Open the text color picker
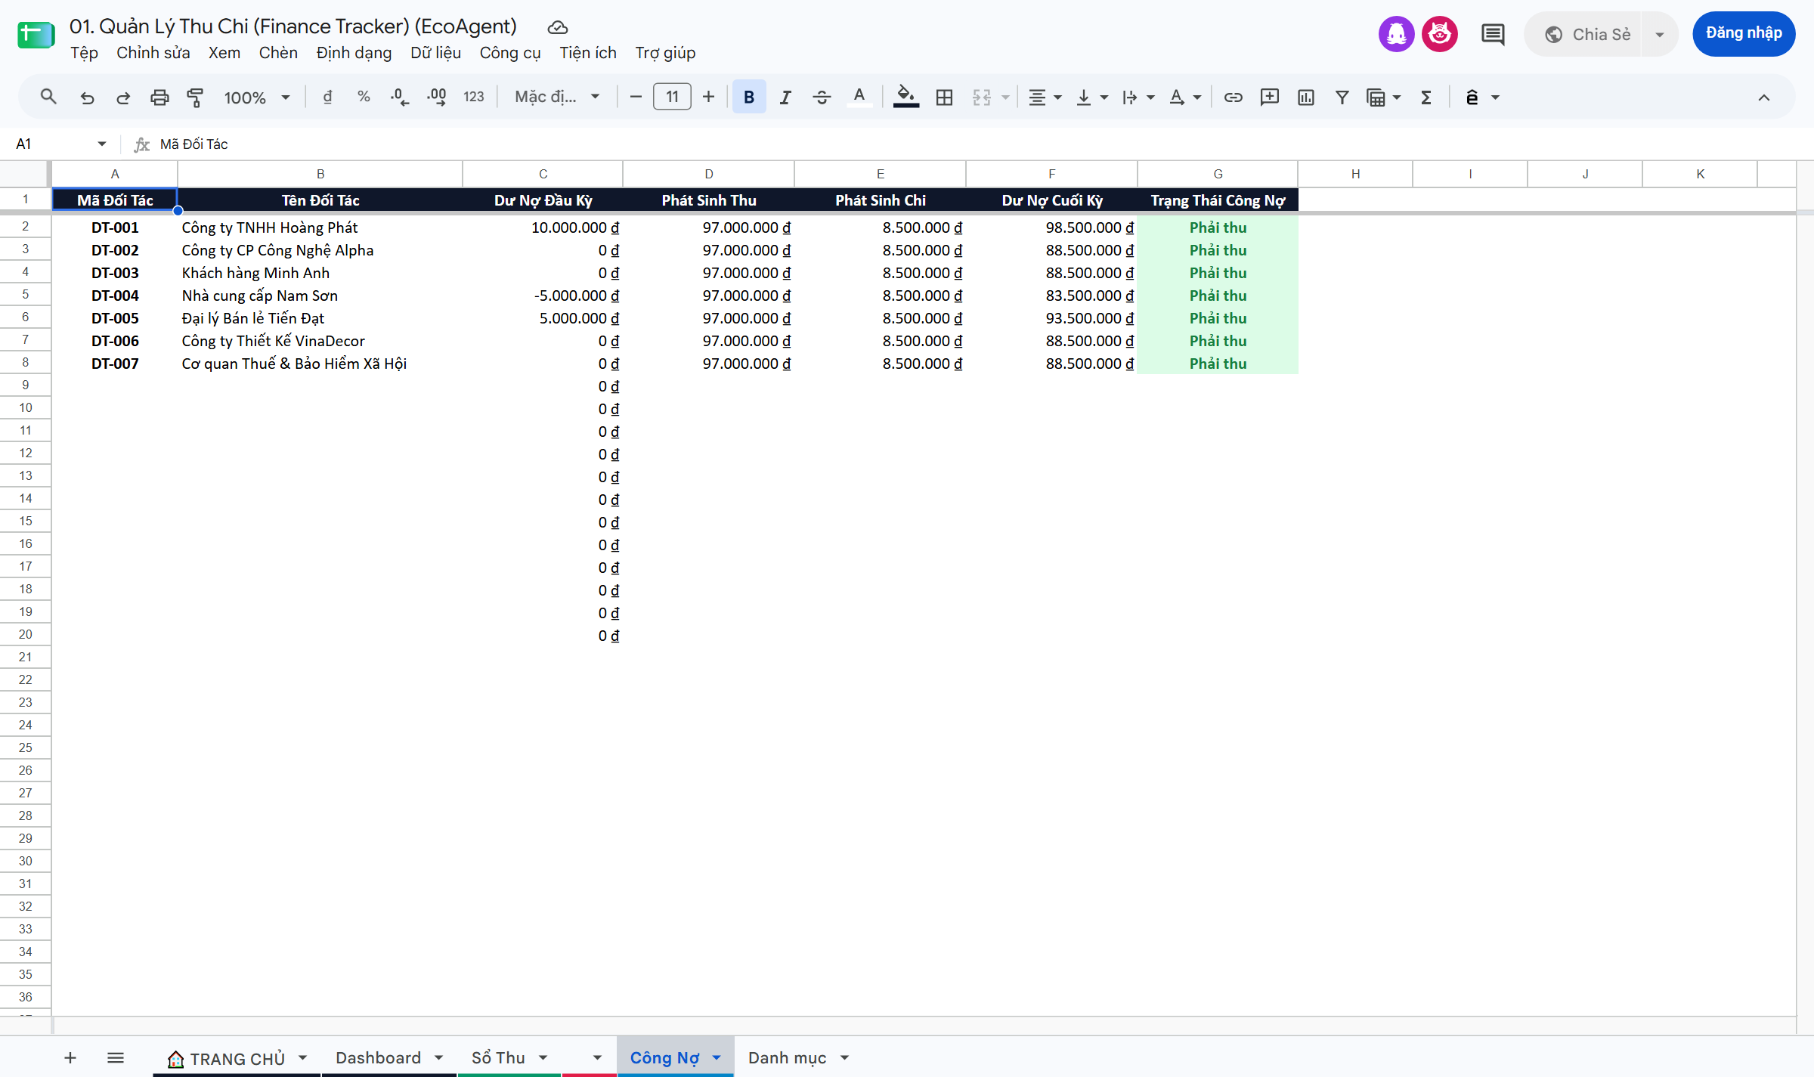 pyautogui.click(x=859, y=97)
